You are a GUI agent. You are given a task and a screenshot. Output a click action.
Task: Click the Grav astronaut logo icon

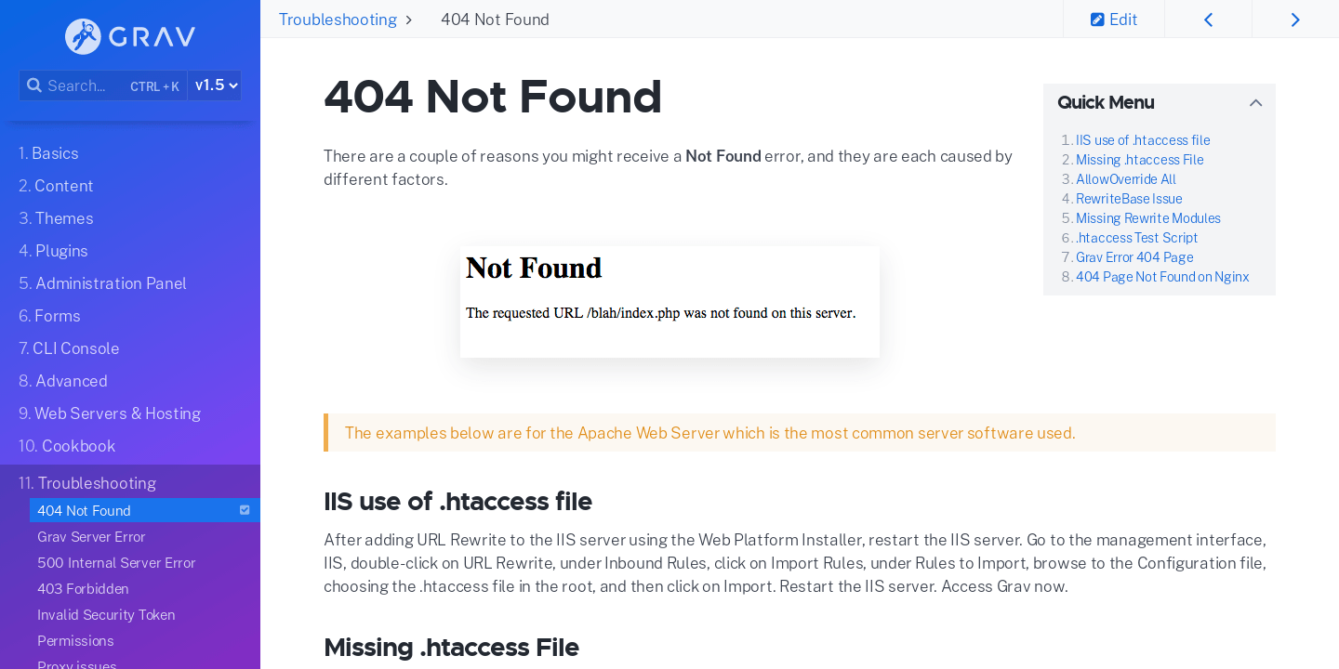click(x=83, y=36)
